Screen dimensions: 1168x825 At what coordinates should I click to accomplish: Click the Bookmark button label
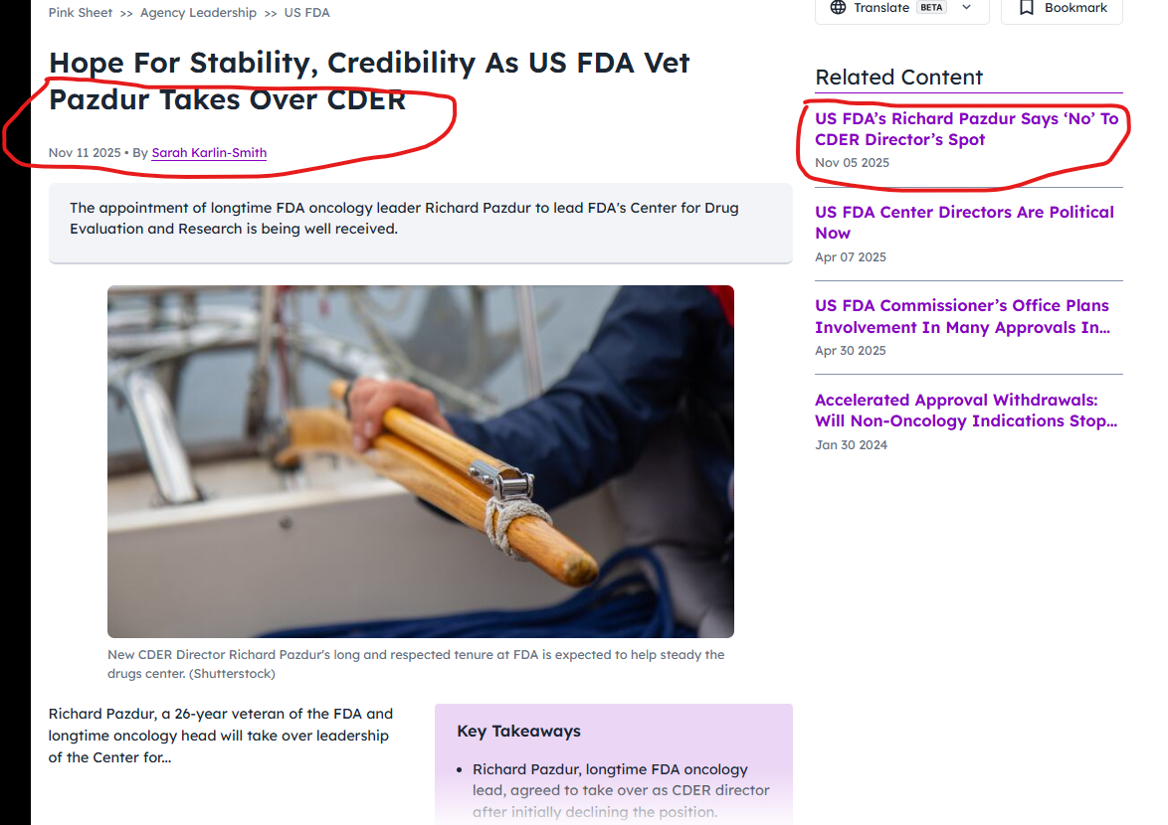click(1075, 8)
